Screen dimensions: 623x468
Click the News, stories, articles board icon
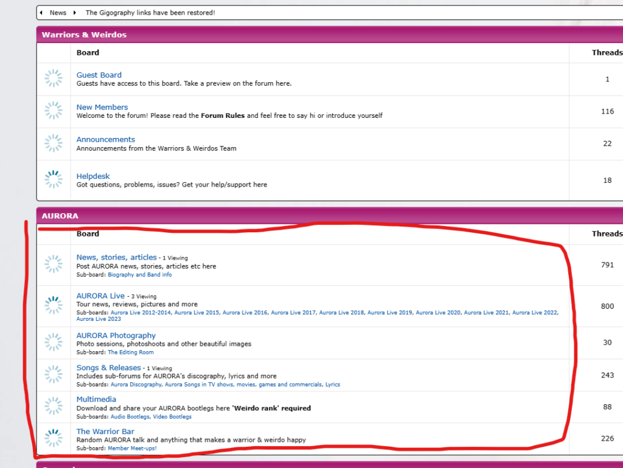(x=54, y=264)
